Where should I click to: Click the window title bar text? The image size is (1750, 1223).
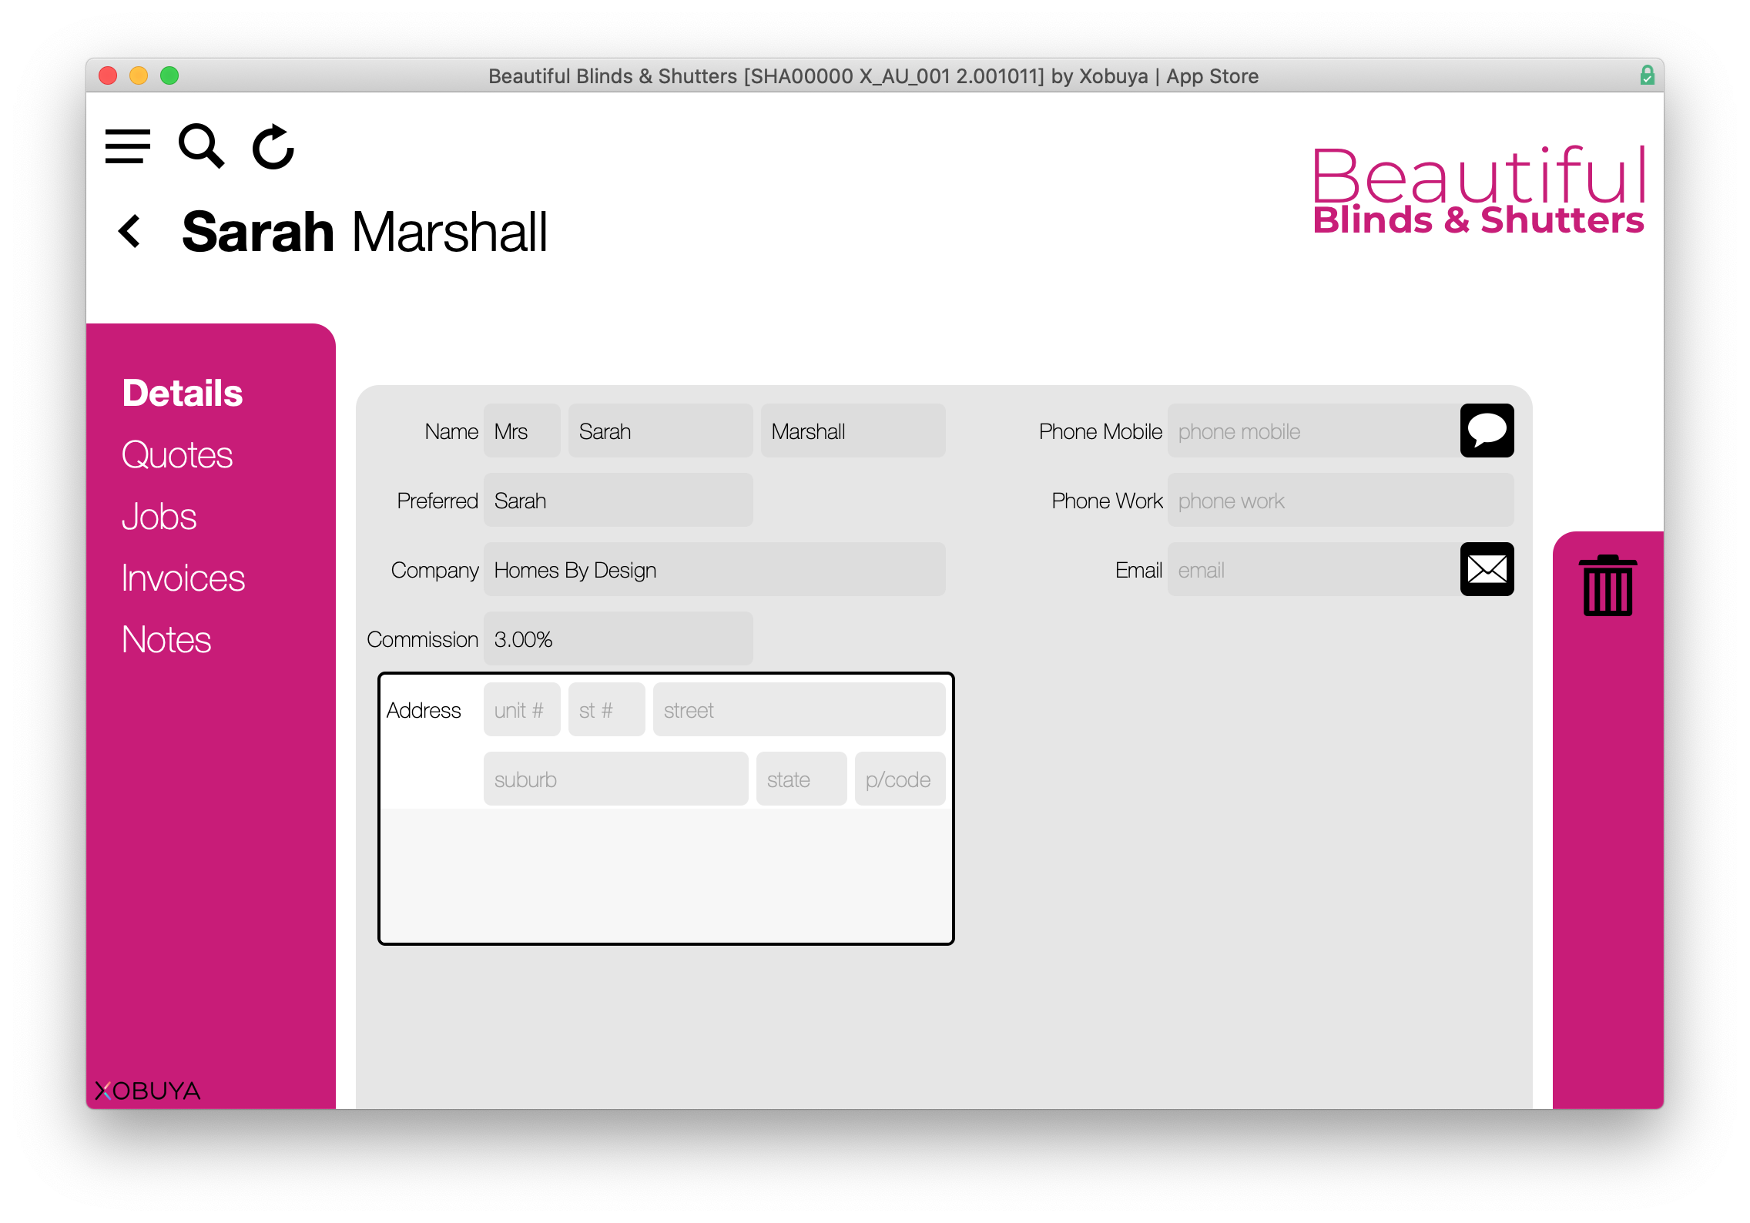pyautogui.click(x=873, y=76)
